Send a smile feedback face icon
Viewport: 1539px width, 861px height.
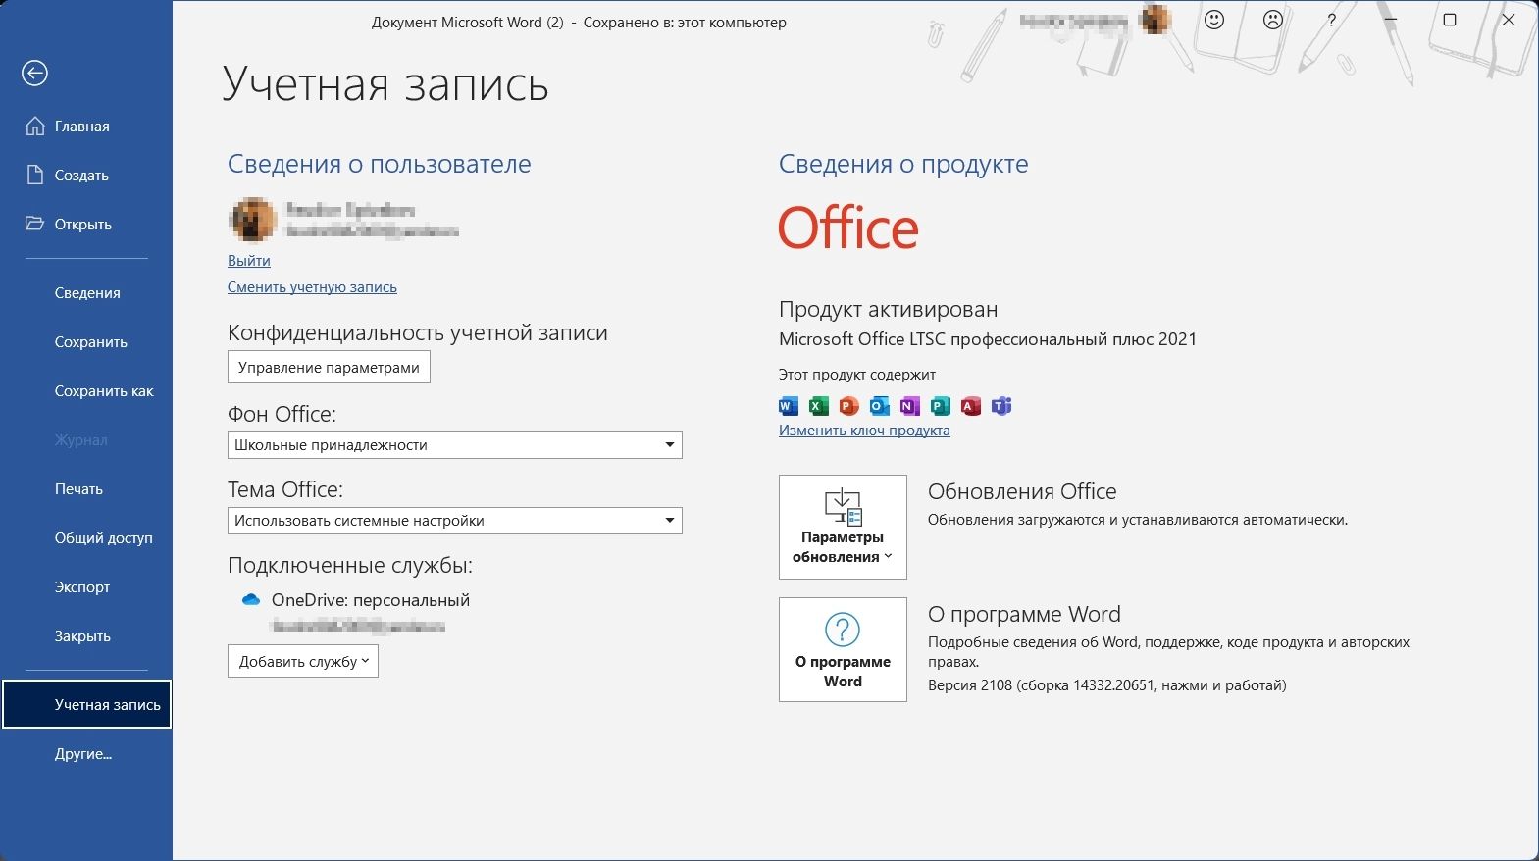pyautogui.click(x=1214, y=20)
